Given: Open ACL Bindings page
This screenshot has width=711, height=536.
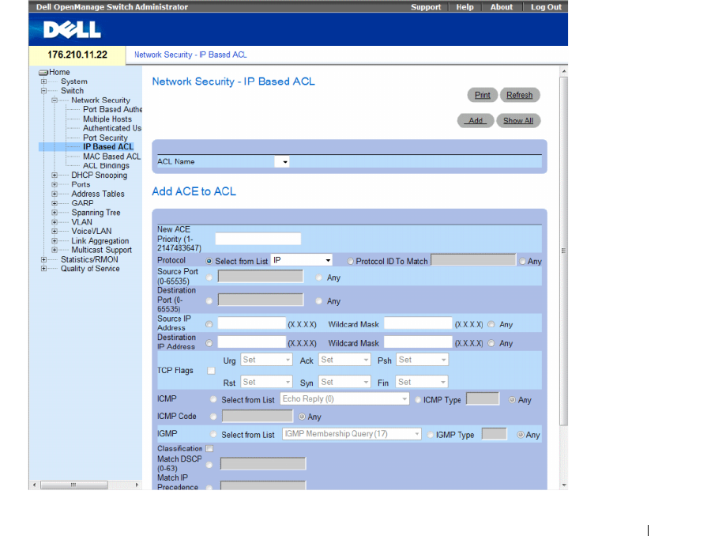Looking at the screenshot, I should (x=106, y=166).
